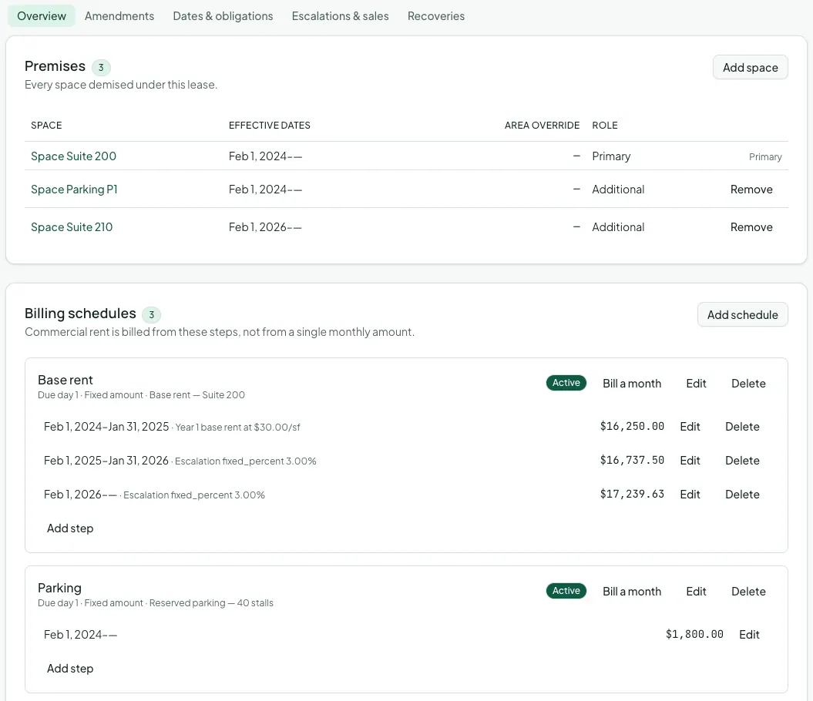Open the Space Suite 210 link
Screen dimensions: 813x701
(x=72, y=227)
